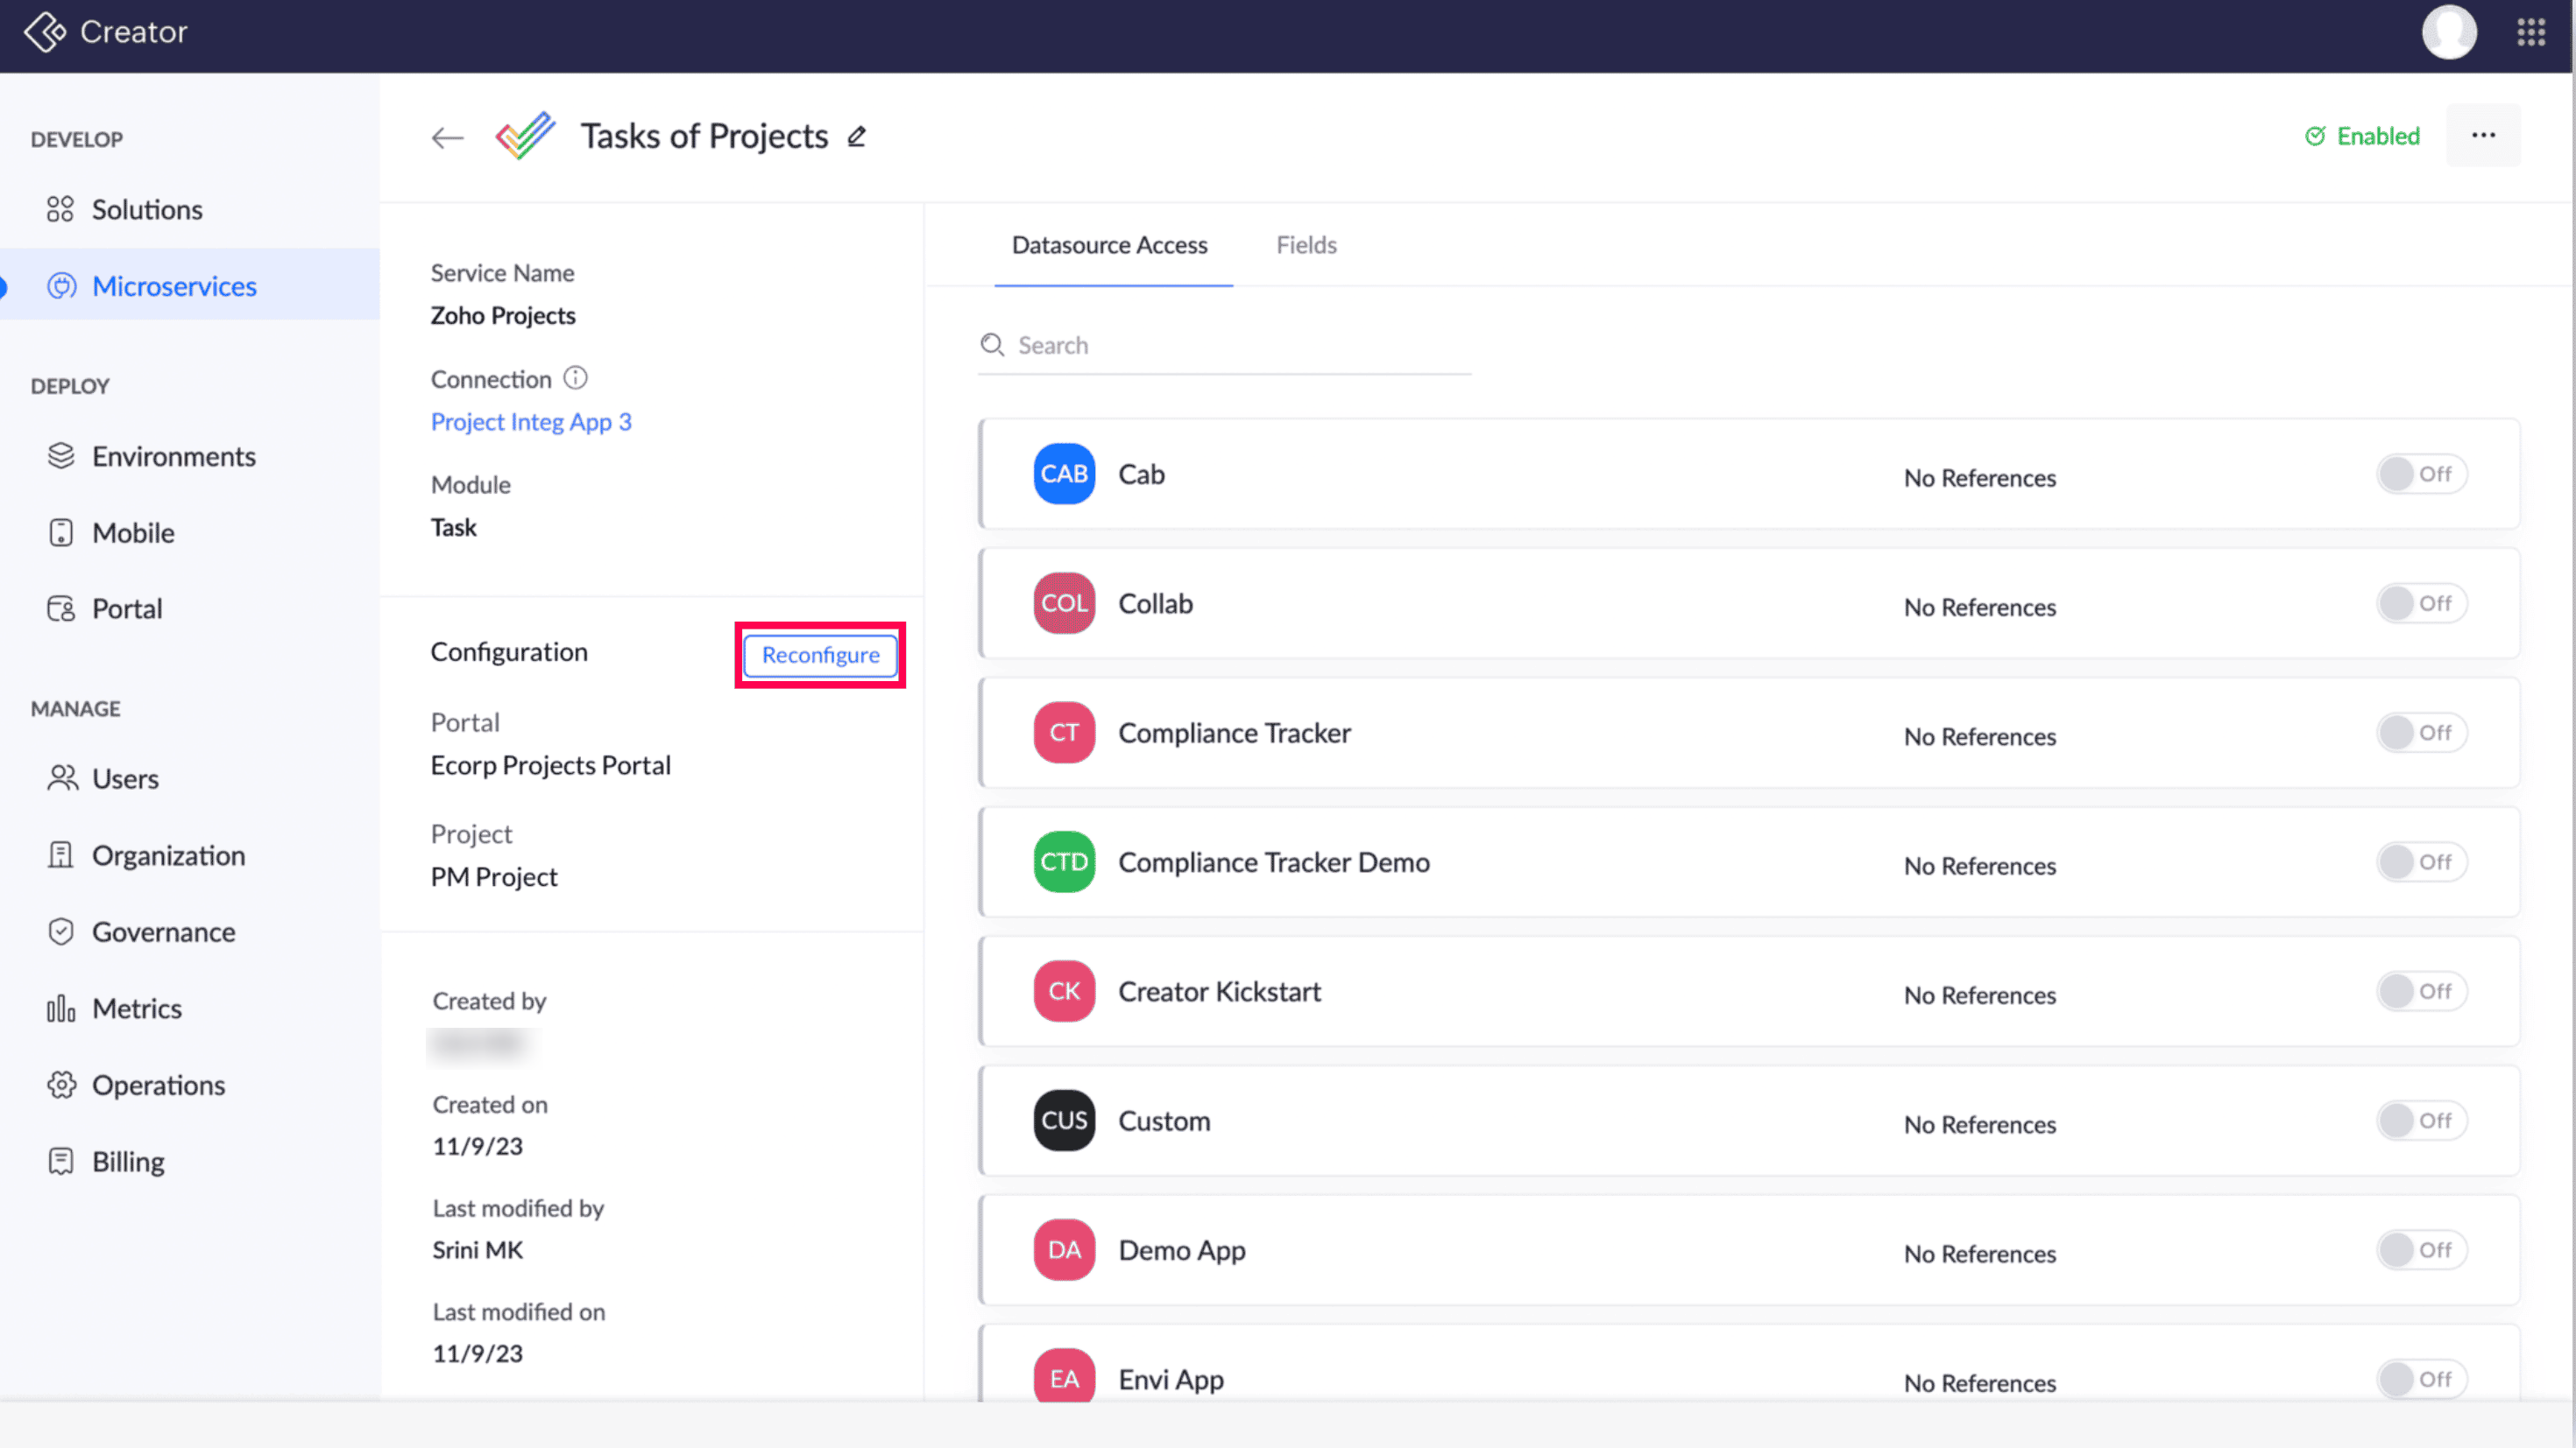This screenshot has height=1448, width=2576.
Task: Go to Environments section
Action: [173, 457]
